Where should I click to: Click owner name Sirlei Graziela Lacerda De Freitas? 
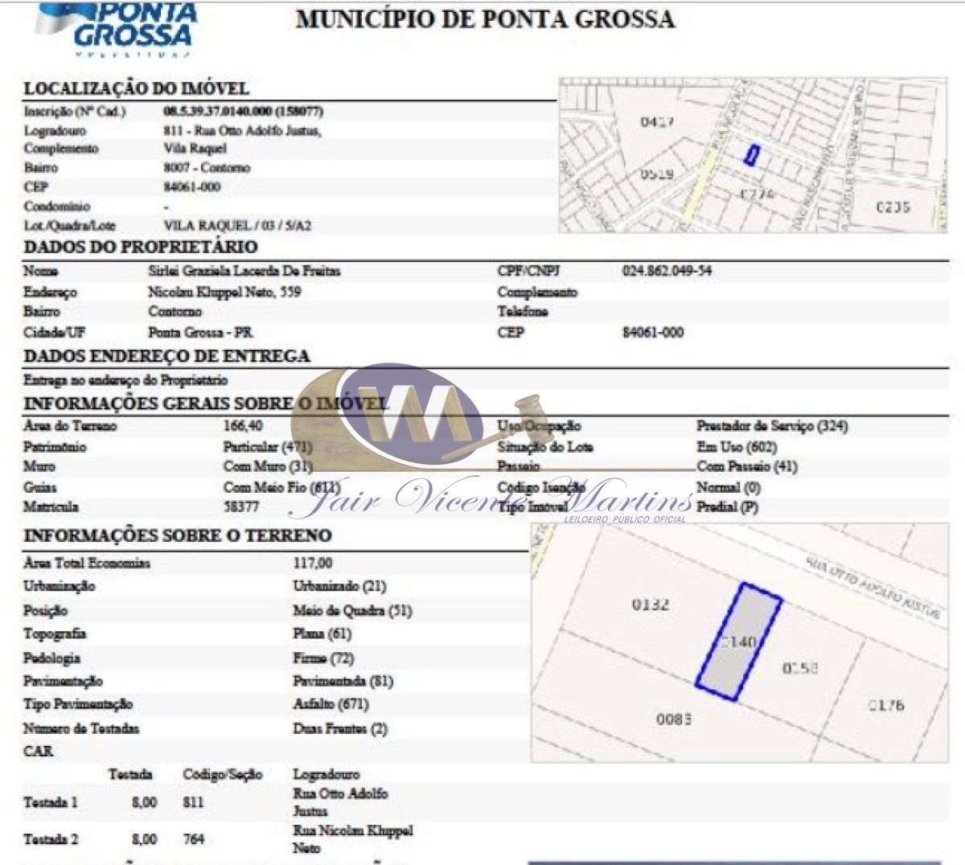[x=244, y=271]
